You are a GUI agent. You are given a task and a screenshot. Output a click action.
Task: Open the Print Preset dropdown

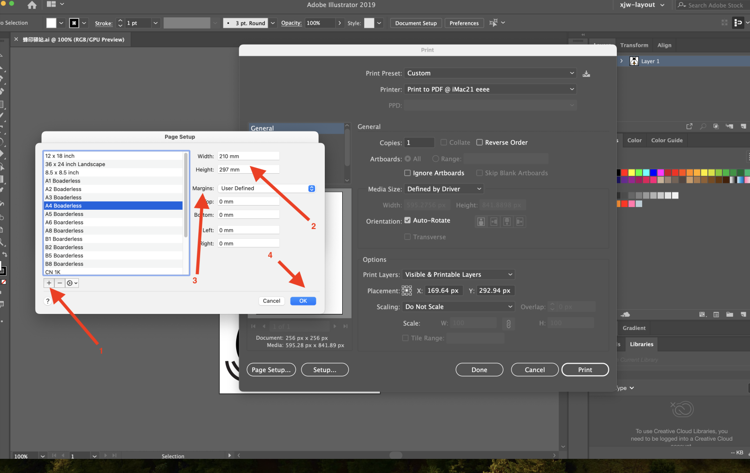(x=490, y=73)
